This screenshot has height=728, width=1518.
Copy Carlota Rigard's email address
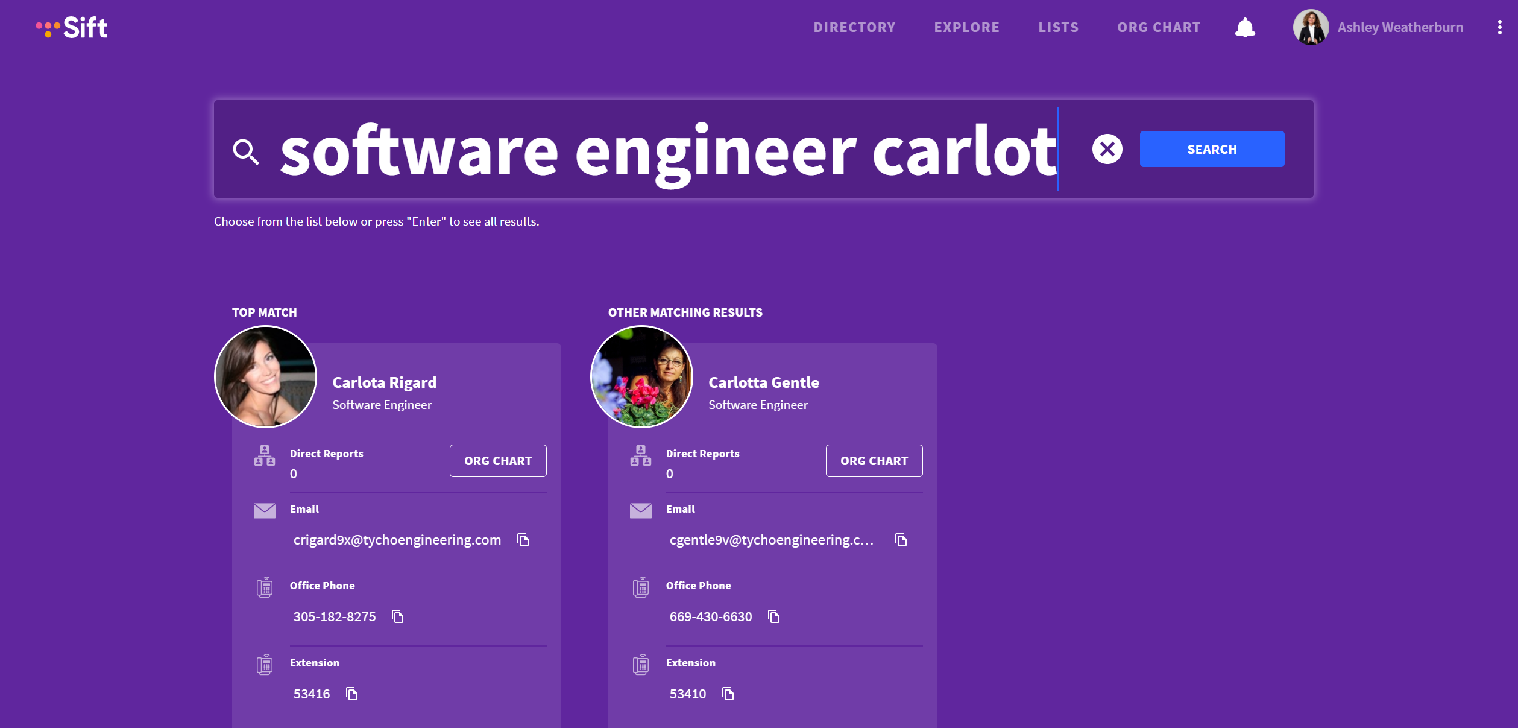523,540
